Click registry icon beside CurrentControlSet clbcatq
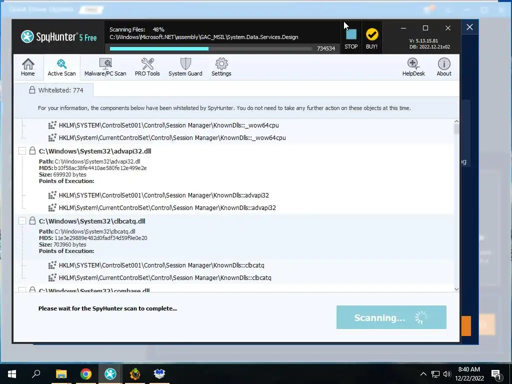 (x=52, y=277)
